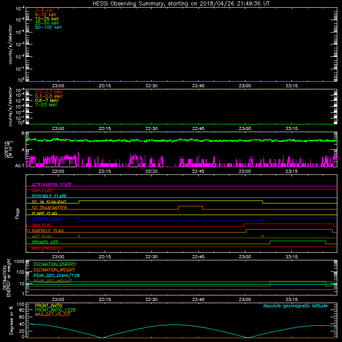Click the 22:45 tick under the decimation panel
Viewport: 342px width, 342px height.
coord(198,300)
